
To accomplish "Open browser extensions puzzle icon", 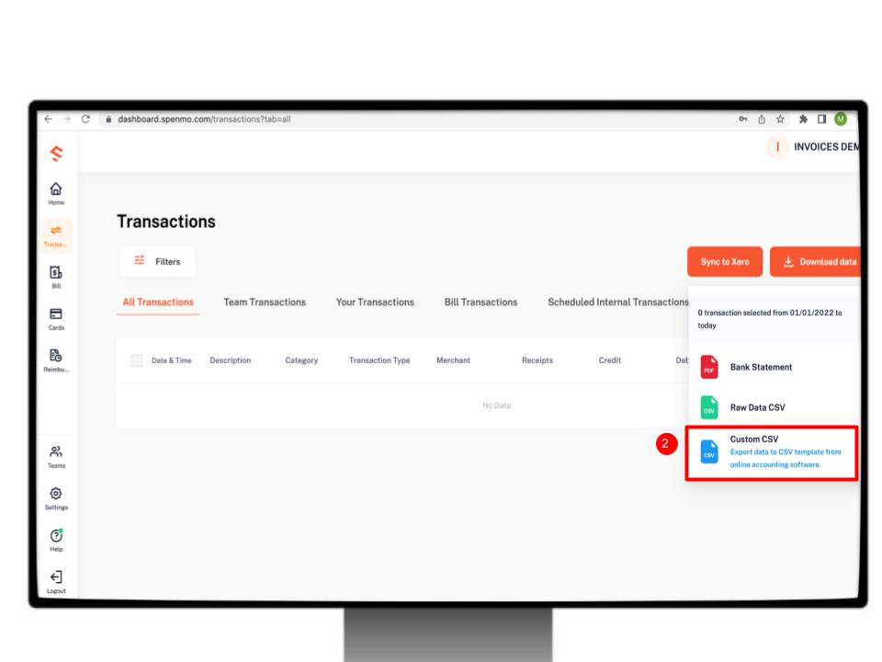I will [x=803, y=119].
